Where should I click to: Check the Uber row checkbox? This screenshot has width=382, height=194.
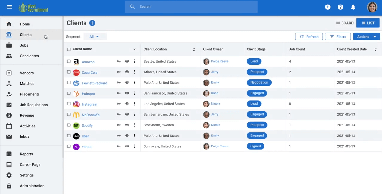(x=69, y=135)
